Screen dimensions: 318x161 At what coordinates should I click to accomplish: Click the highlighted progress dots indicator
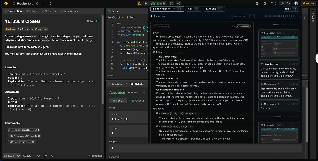click(x=281, y=16)
